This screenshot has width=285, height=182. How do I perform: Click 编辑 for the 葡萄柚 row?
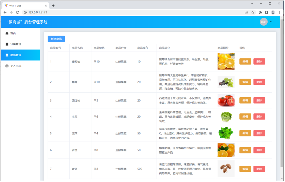pos(245,62)
